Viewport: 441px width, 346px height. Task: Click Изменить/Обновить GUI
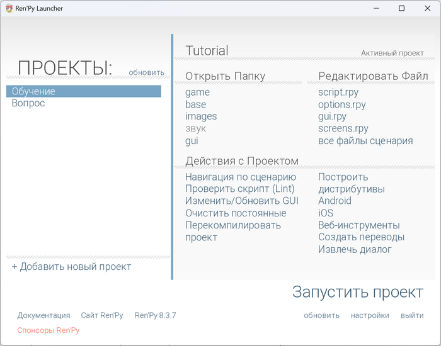coord(241,201)
